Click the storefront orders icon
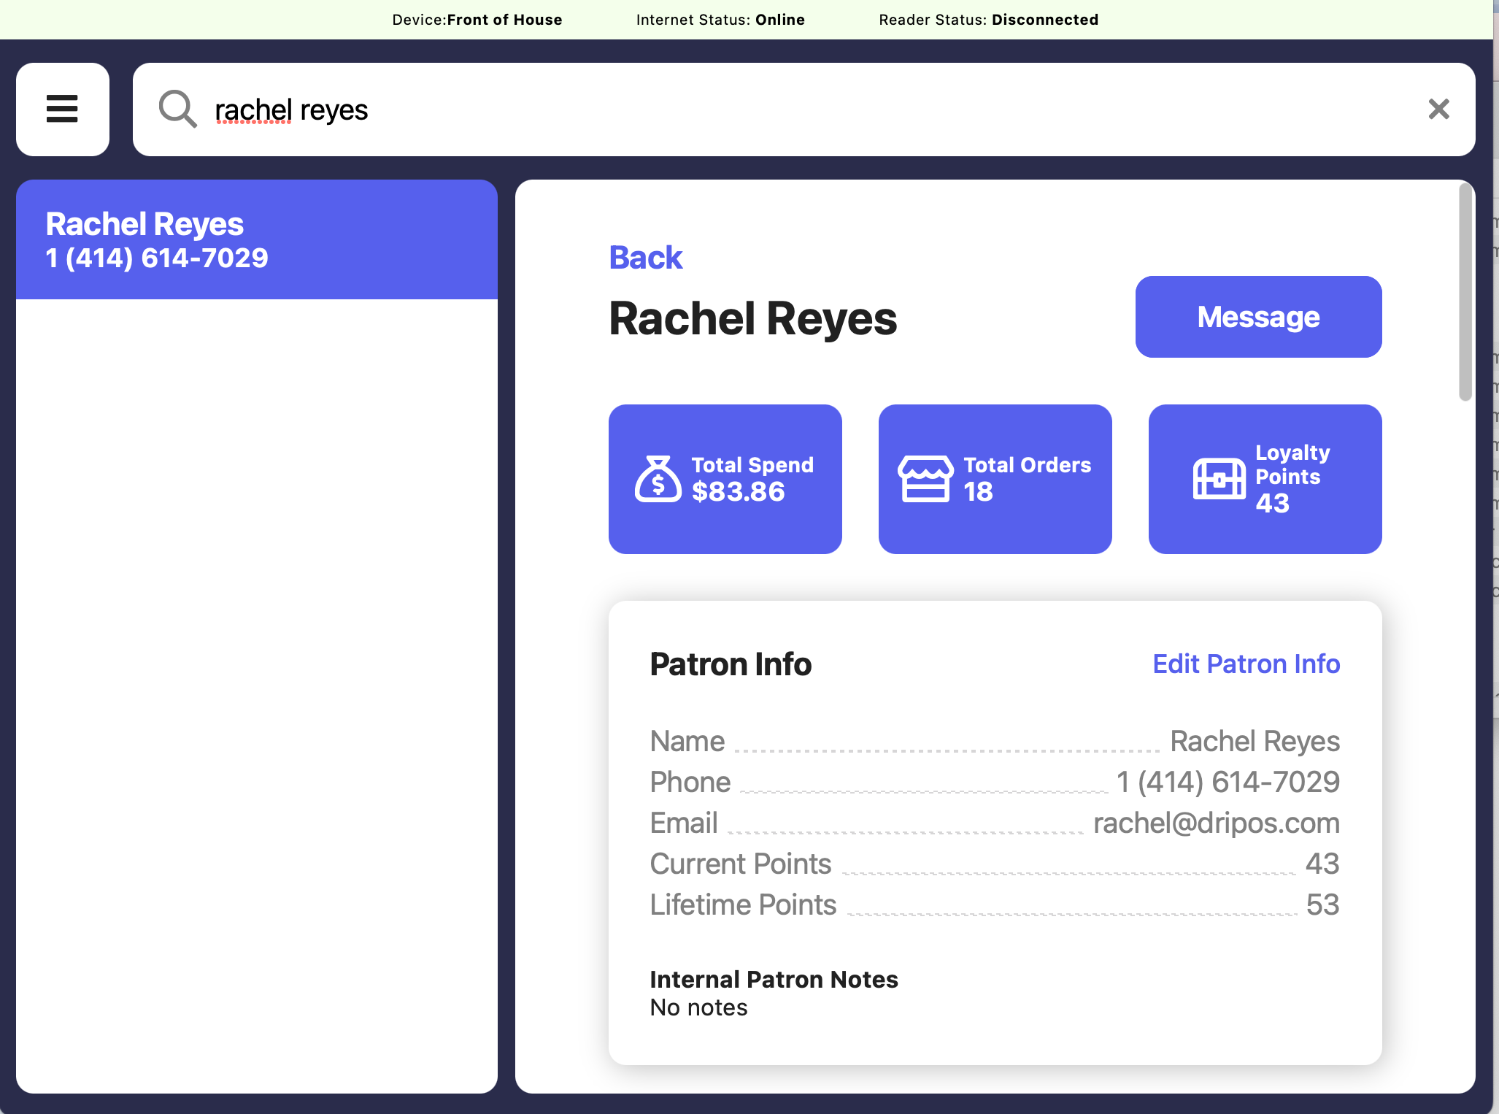This screenshot has width=1499, height=1114. coord(925,480)
